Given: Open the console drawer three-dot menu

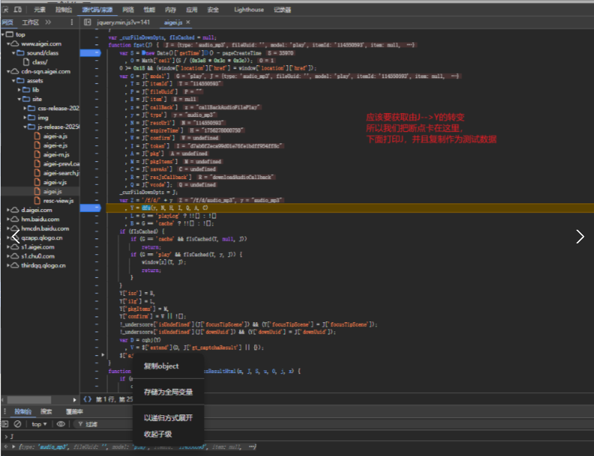Looking at the screenshot, I should [4, 412].
